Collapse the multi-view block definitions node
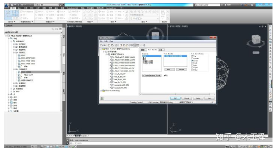 coord(106,54)
